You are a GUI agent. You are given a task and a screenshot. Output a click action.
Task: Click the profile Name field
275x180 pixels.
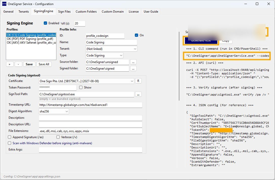click(x=111, y=42)
